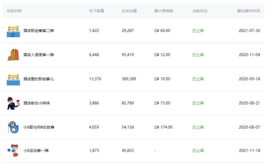Screen dimensions: 267x166
Task: Open the work titled 小8运动第一弹
Action: point(36,150)
